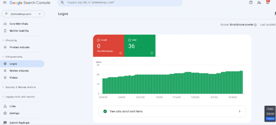Click the Links network icon
276x125 pixels.
pyautogui.click(x=5, y=106)
